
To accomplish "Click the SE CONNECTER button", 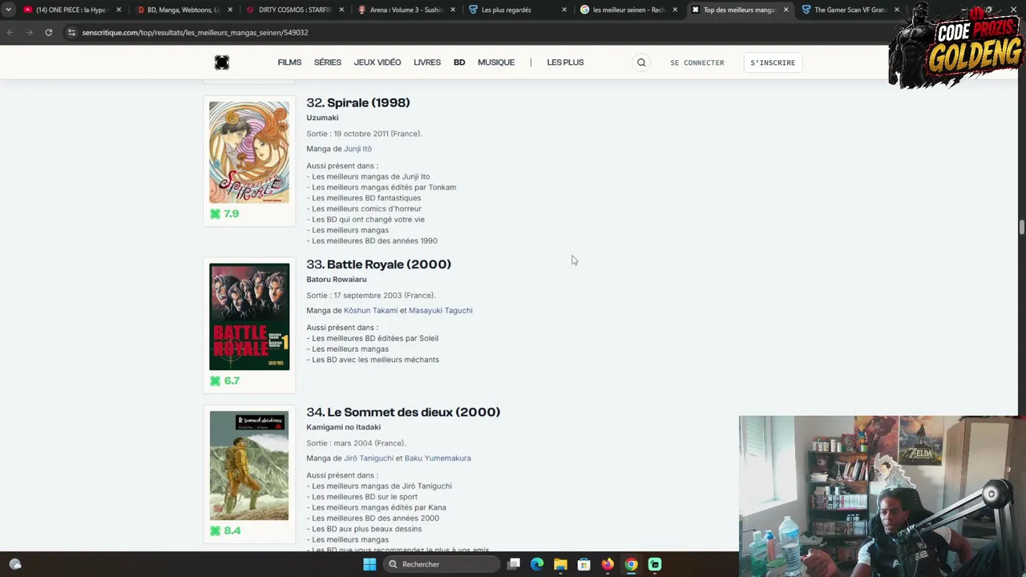I will click(697, 63).
